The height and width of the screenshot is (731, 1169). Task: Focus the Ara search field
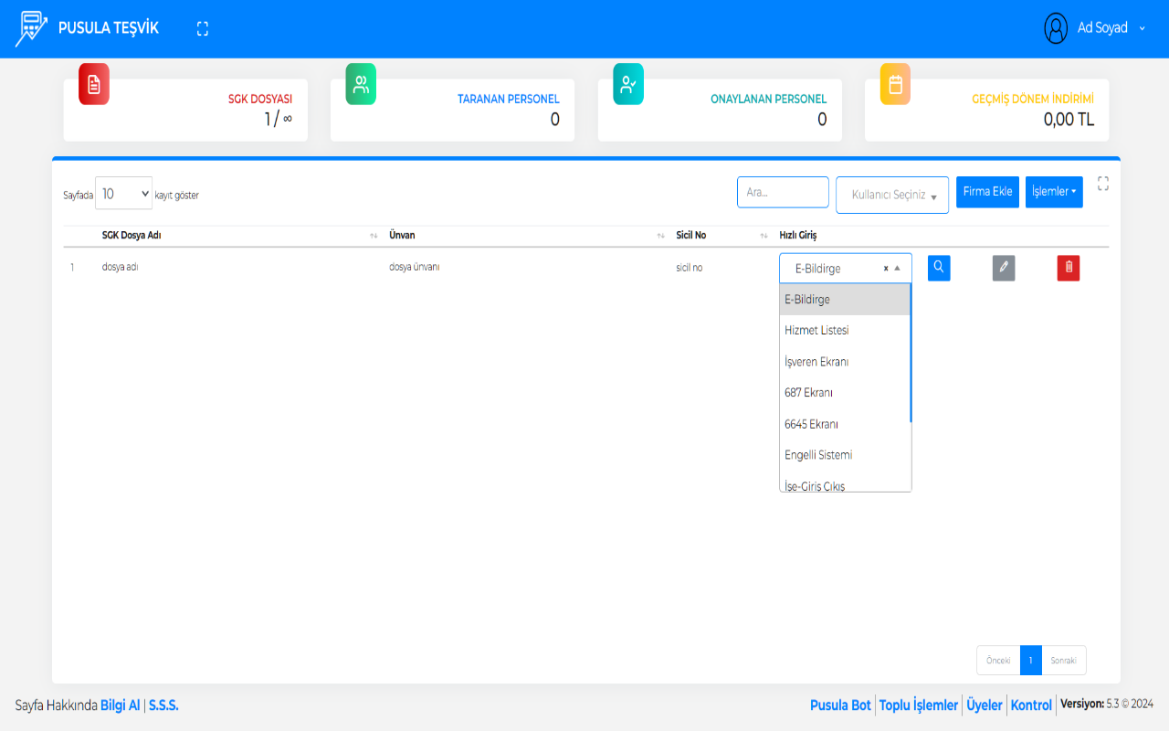pyautogui.click(x=783, y=192)
